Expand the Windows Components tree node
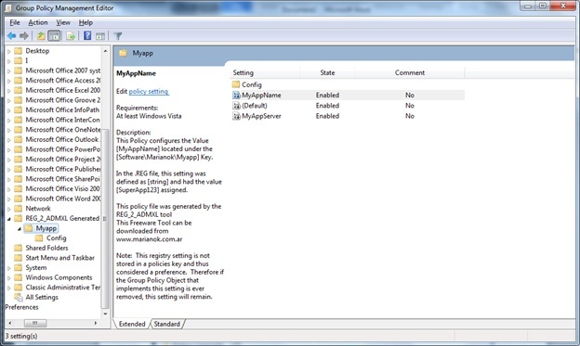This screenshot has height=346, width=580. pyautogui.click(x=9, y=278)
